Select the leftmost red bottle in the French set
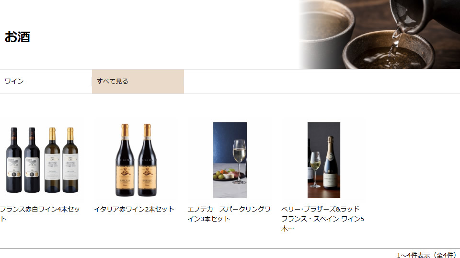 [x=14, y=160]
